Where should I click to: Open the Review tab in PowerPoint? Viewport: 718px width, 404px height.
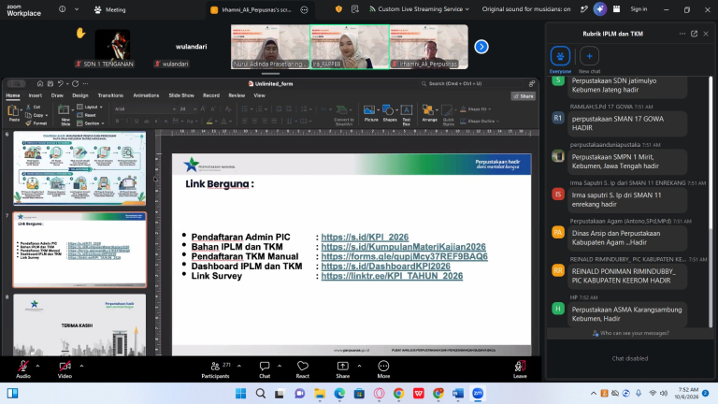coord(237,95)
